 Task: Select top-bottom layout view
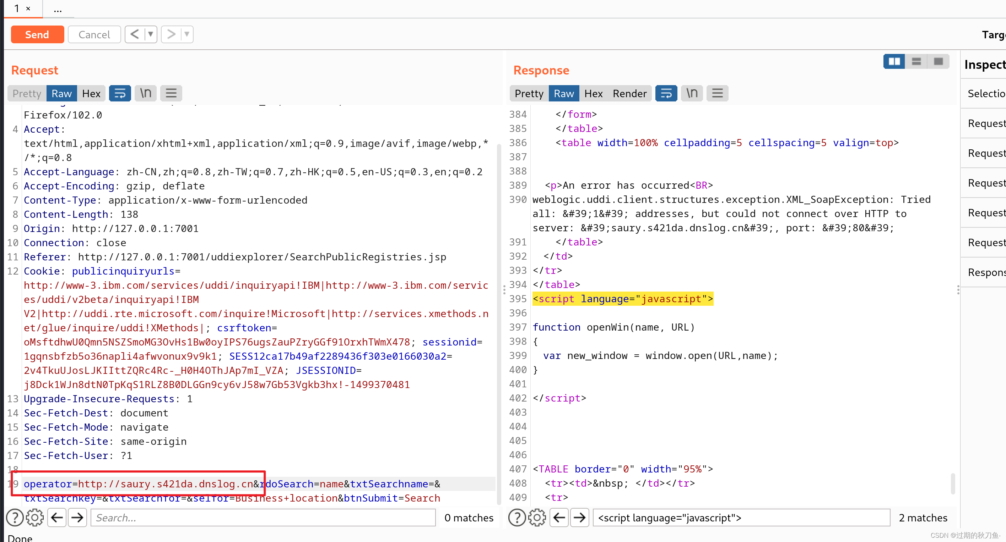coord(916,62)
